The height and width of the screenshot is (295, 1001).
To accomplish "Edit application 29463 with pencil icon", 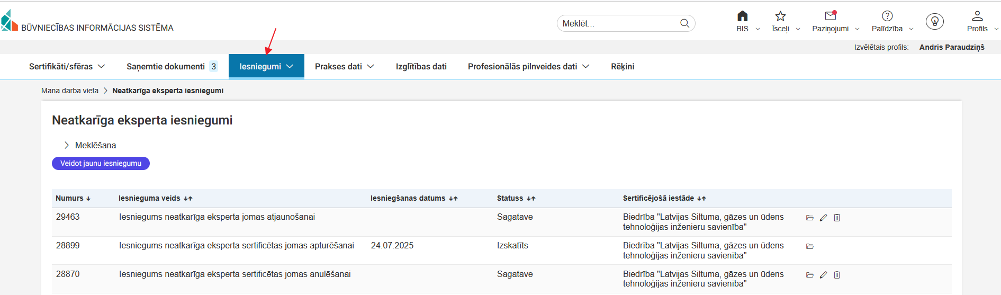I will pyautogui.click(x=823, y=218).
